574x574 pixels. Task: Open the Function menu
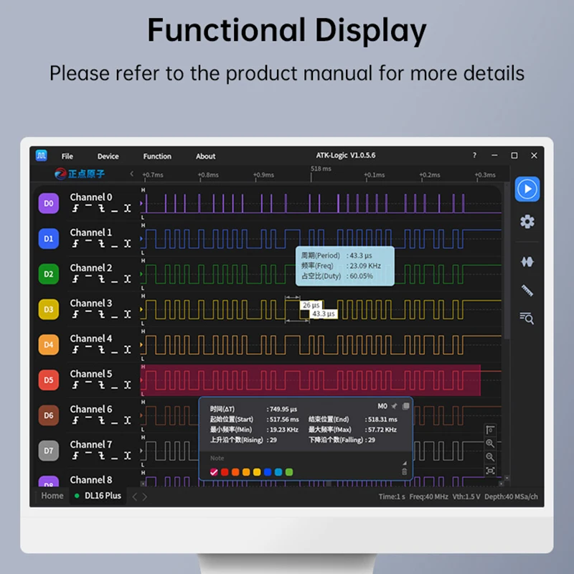click(157, 156)
